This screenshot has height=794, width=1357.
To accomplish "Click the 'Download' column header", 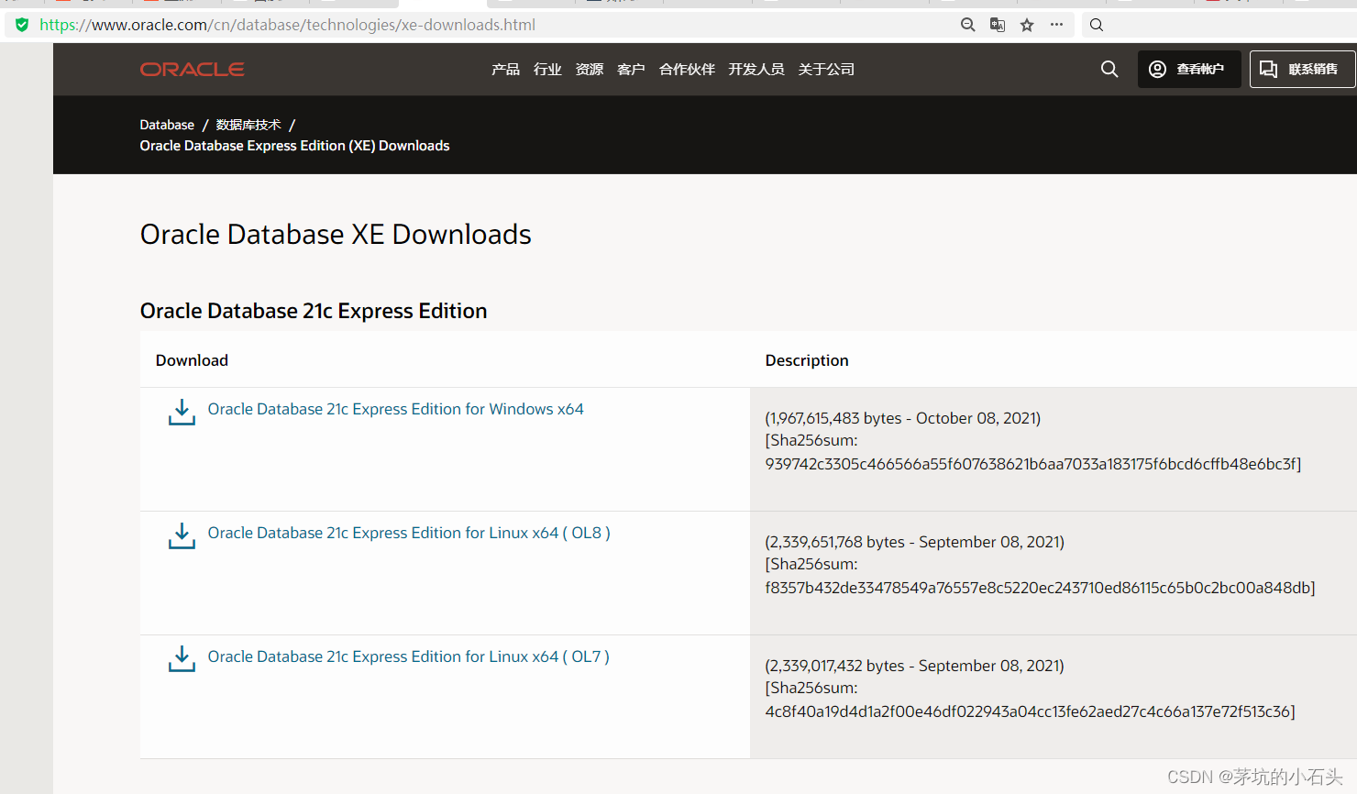I will pyautogui.click(x=192, y=360).
